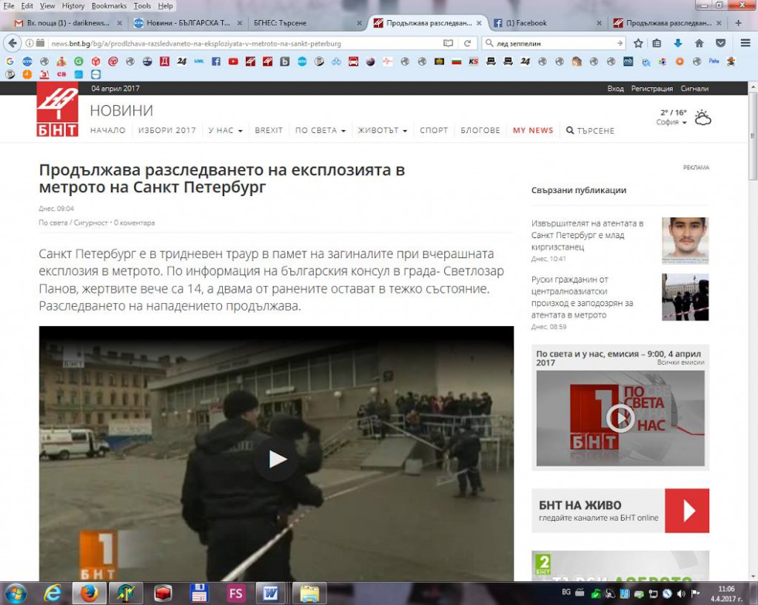Open a new browser tab with plus
This screenshot has height=605, width=758.
[738, 23]
